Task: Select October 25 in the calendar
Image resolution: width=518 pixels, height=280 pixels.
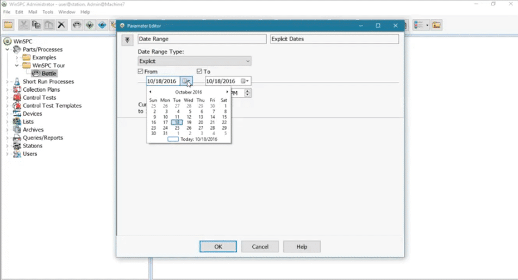Action: (x=177, y=128)
